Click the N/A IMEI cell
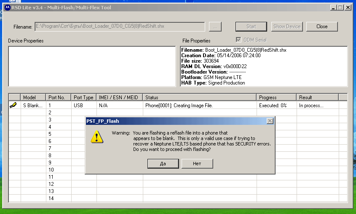 [120, 105]
